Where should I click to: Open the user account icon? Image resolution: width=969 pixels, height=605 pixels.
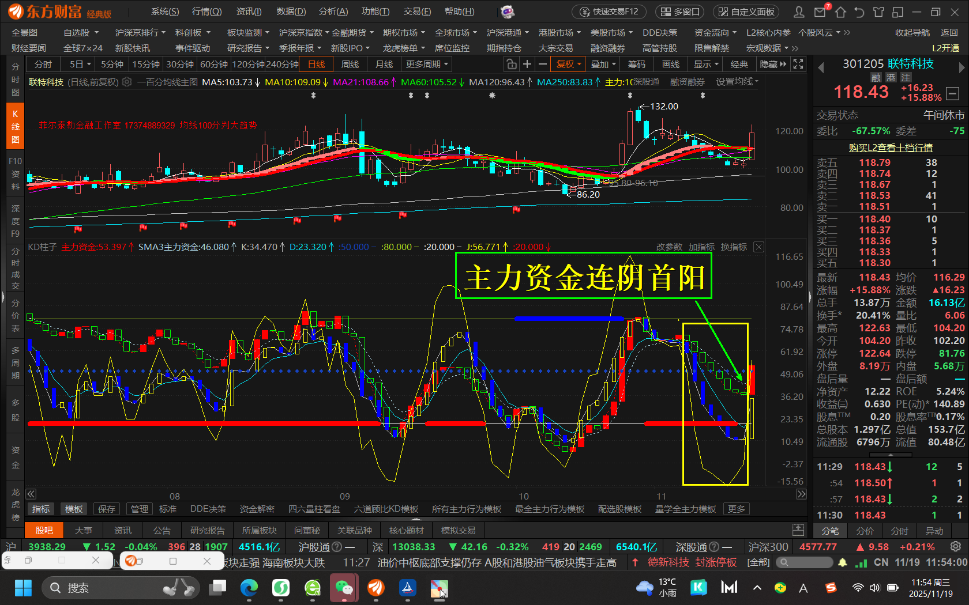coord(799,12)
